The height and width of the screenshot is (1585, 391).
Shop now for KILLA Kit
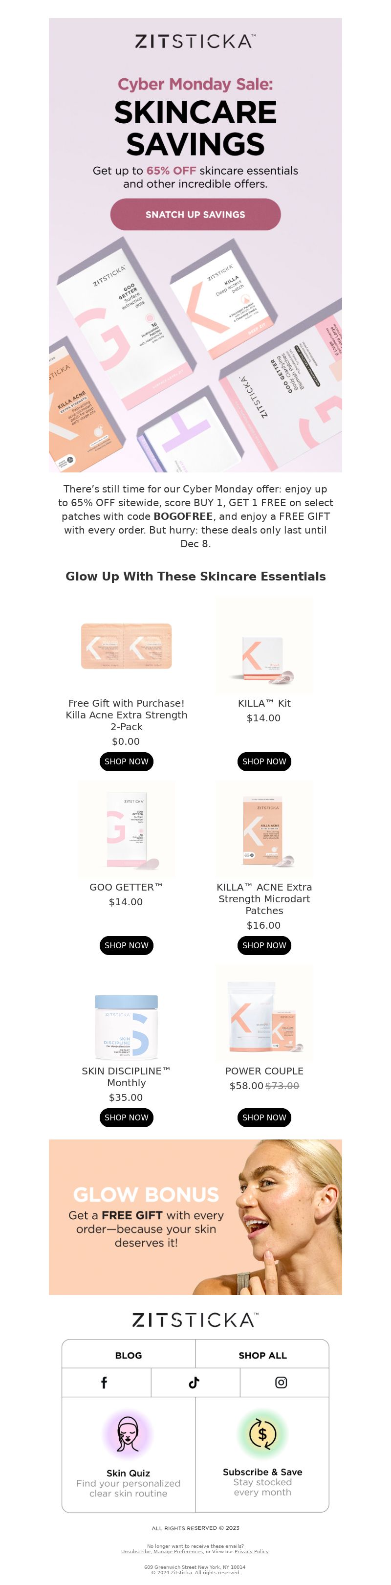tap(264, 761)
